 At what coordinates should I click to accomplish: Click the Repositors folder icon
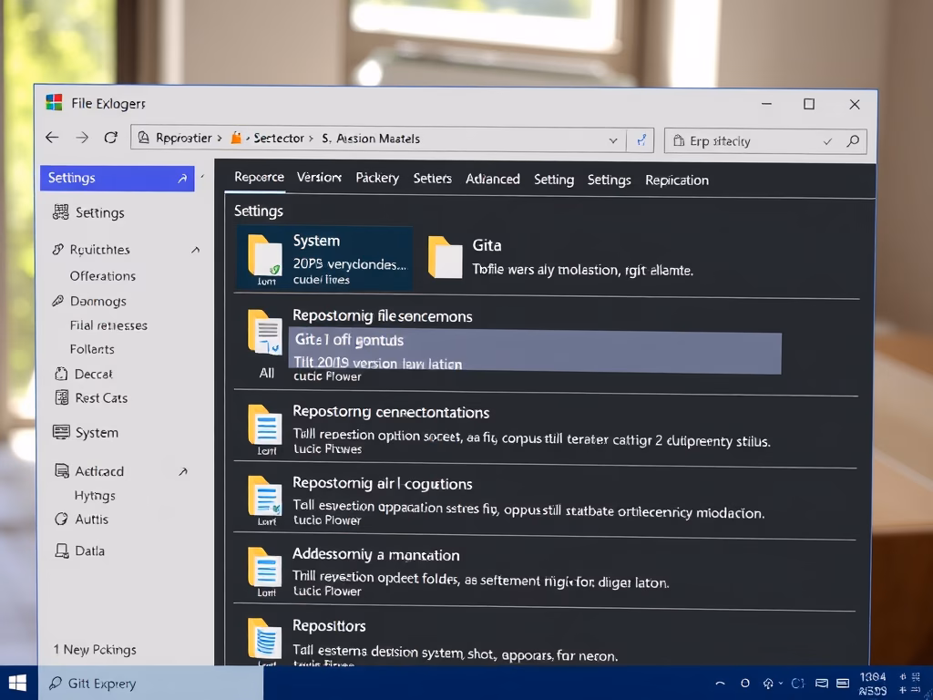coord(264,638)
